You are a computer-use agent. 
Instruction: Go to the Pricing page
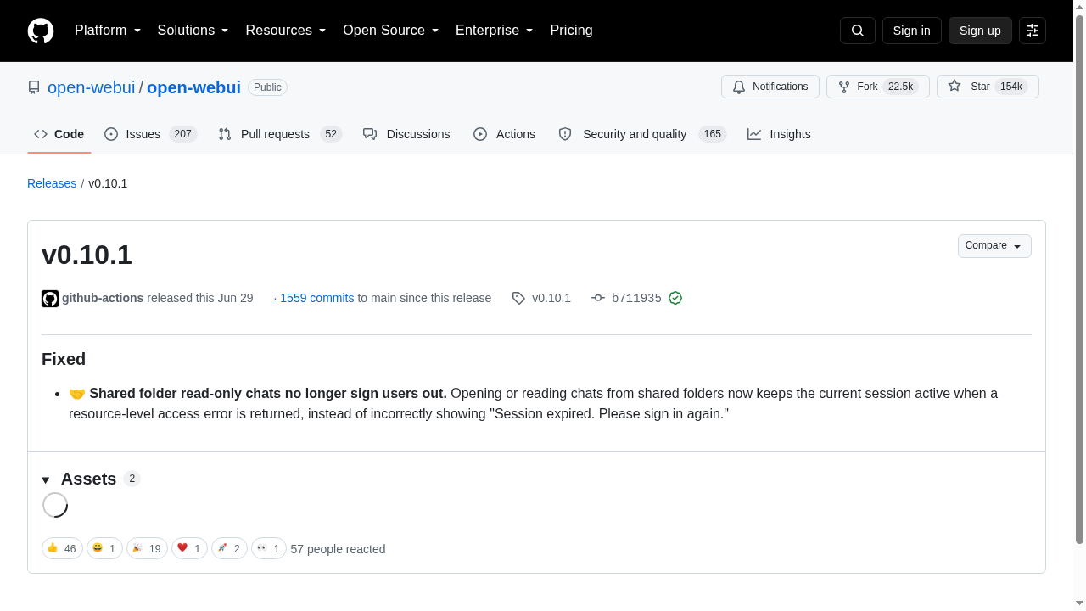coord(571,31)
